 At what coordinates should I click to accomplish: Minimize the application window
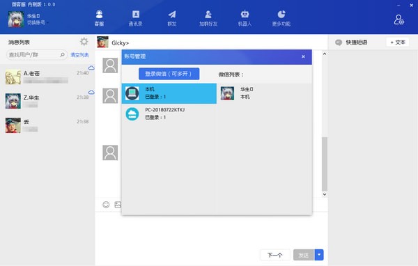398,6
